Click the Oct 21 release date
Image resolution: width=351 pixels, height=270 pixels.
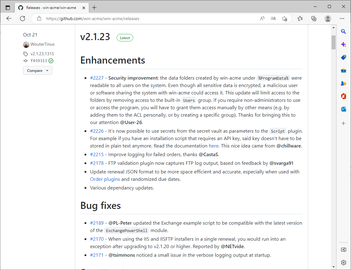[x=30, y=35]
